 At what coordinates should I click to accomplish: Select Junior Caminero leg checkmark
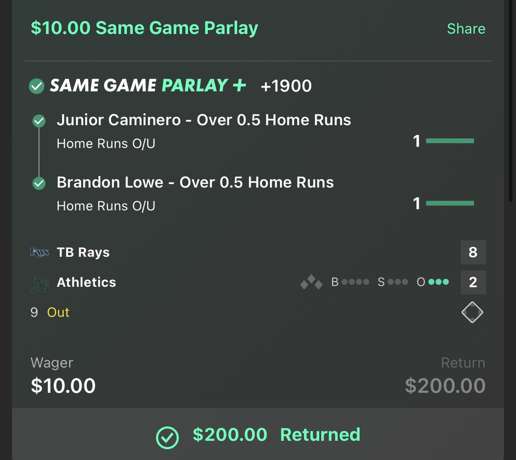pos(39,121)
